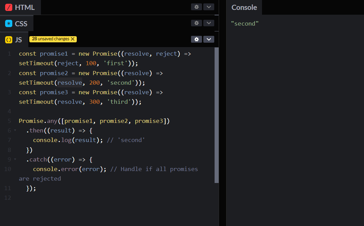Click the yellow JS parentheses icon
The image size is (364, 226).
9,40
